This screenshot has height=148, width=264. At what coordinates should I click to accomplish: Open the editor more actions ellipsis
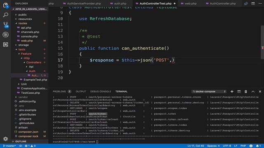coord(260,4)
